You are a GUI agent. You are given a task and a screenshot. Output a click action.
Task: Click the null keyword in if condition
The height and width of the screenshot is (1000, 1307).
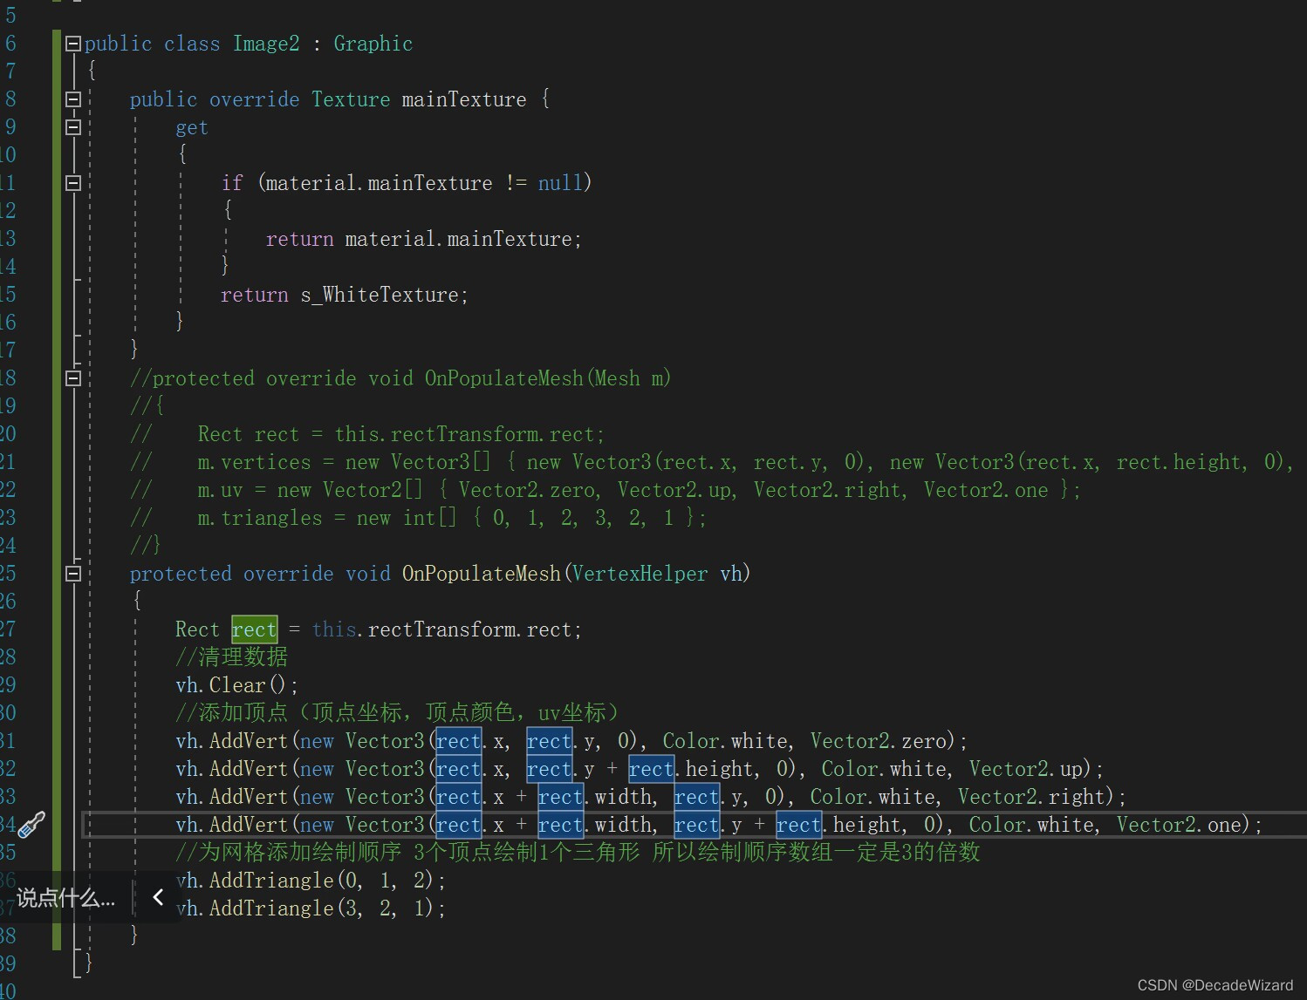559,183
